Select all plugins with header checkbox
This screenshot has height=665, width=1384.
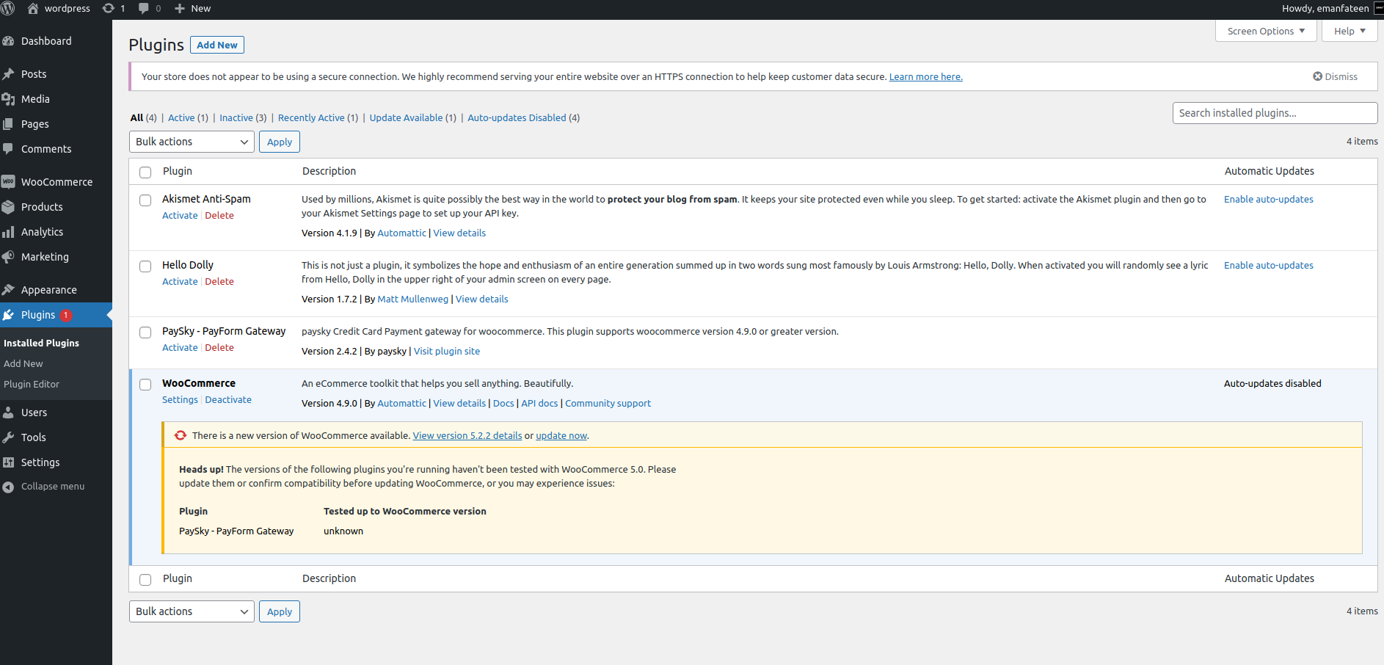point(145,172)
